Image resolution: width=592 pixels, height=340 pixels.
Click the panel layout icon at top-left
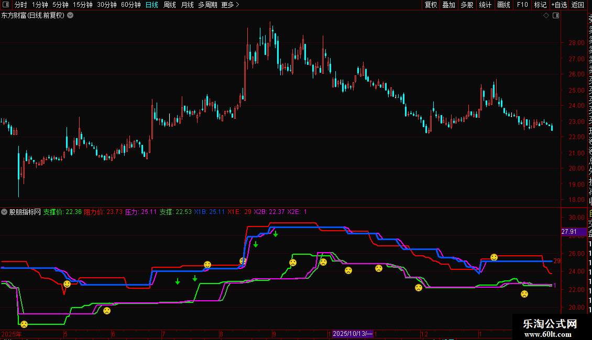coord(6,5)
